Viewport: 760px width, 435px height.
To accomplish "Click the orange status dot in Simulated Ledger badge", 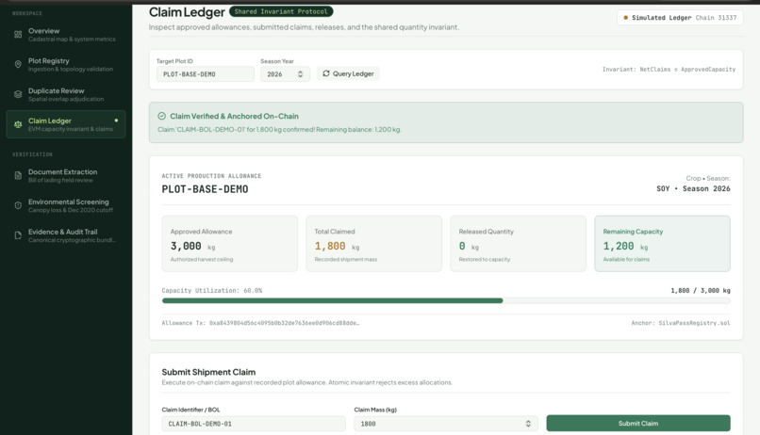I will click(626, 18).
